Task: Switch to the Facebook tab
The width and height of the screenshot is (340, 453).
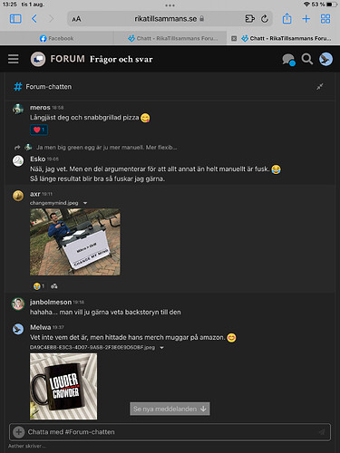Action: (56, 38)
